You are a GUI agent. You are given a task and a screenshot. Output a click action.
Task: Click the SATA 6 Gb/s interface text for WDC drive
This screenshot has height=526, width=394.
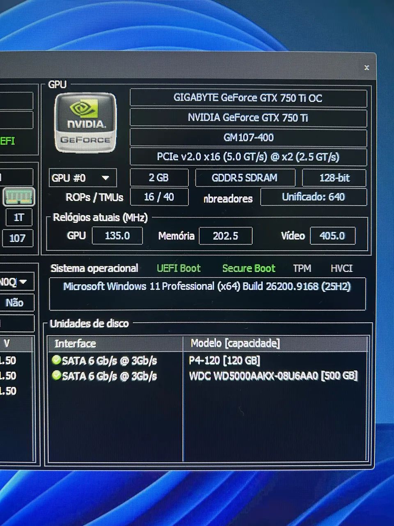point(109,376)
